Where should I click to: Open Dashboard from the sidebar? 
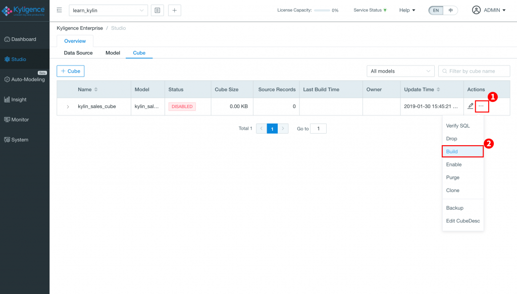(24, 39)
